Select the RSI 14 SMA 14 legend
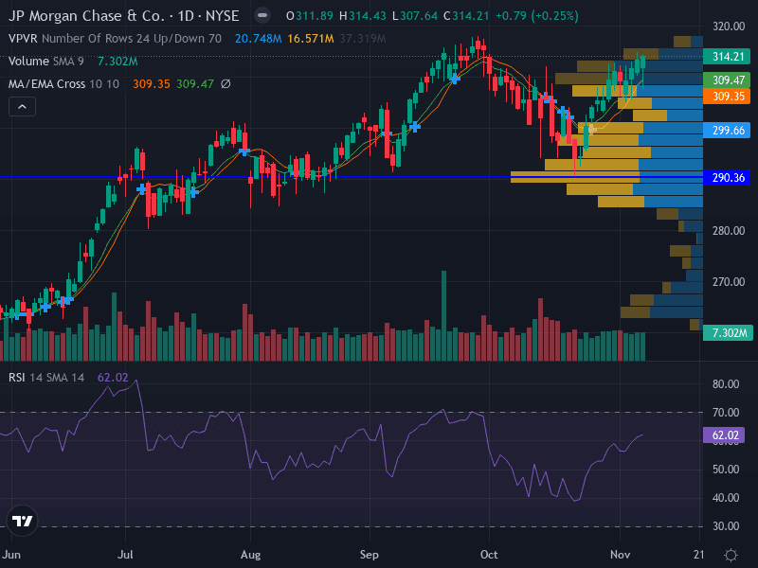Viewport: 758px width, 568px height. 46,377
